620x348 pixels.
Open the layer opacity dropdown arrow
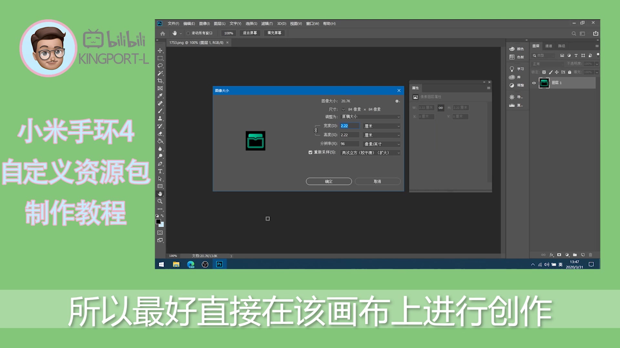point(597,64)
